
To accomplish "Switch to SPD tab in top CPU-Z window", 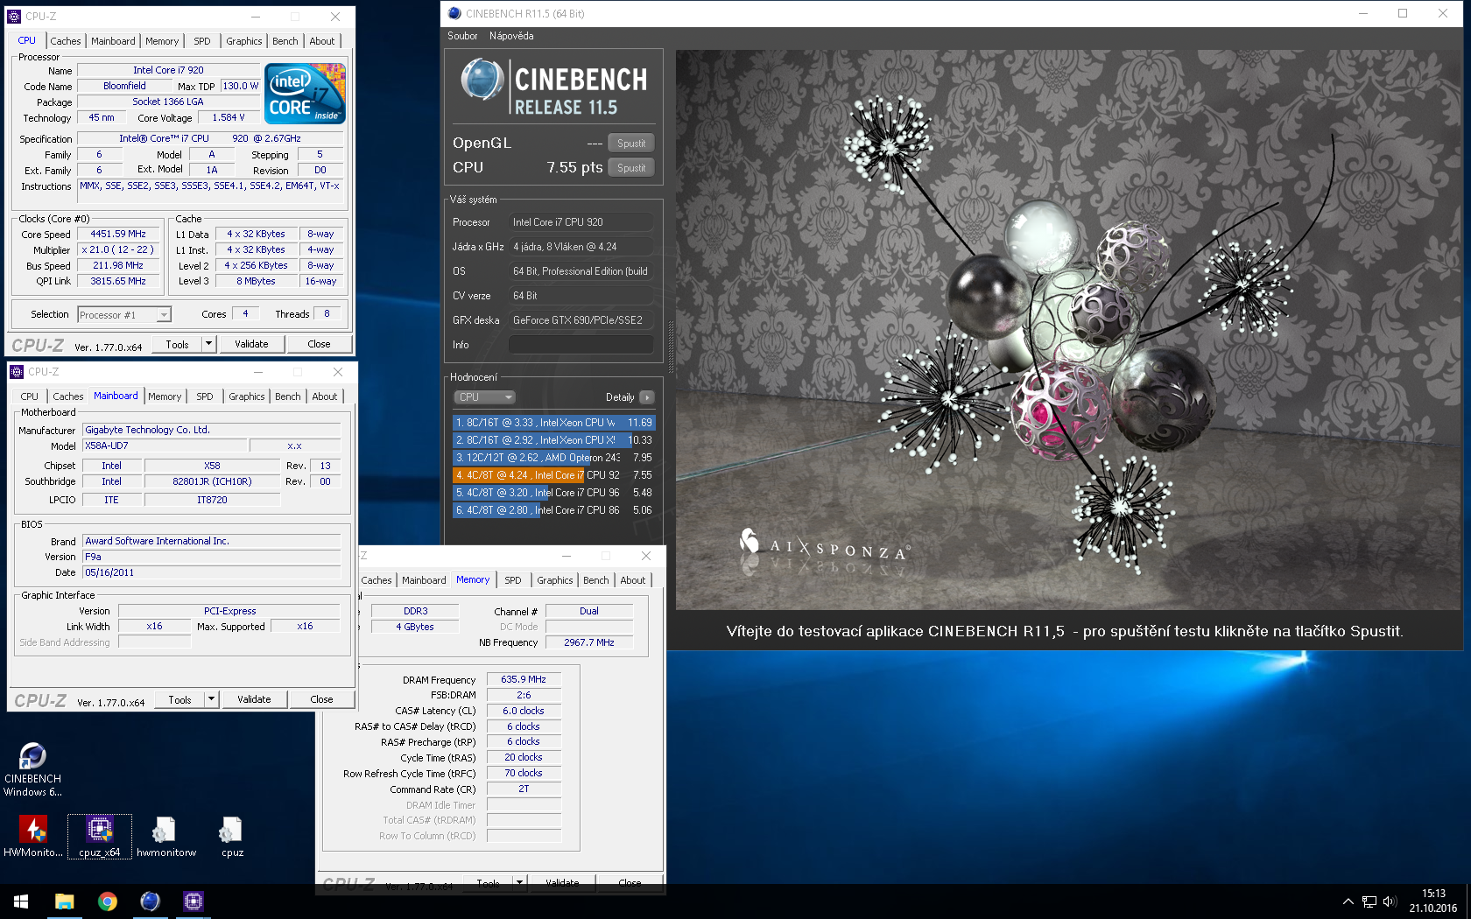I will (202, 41).
